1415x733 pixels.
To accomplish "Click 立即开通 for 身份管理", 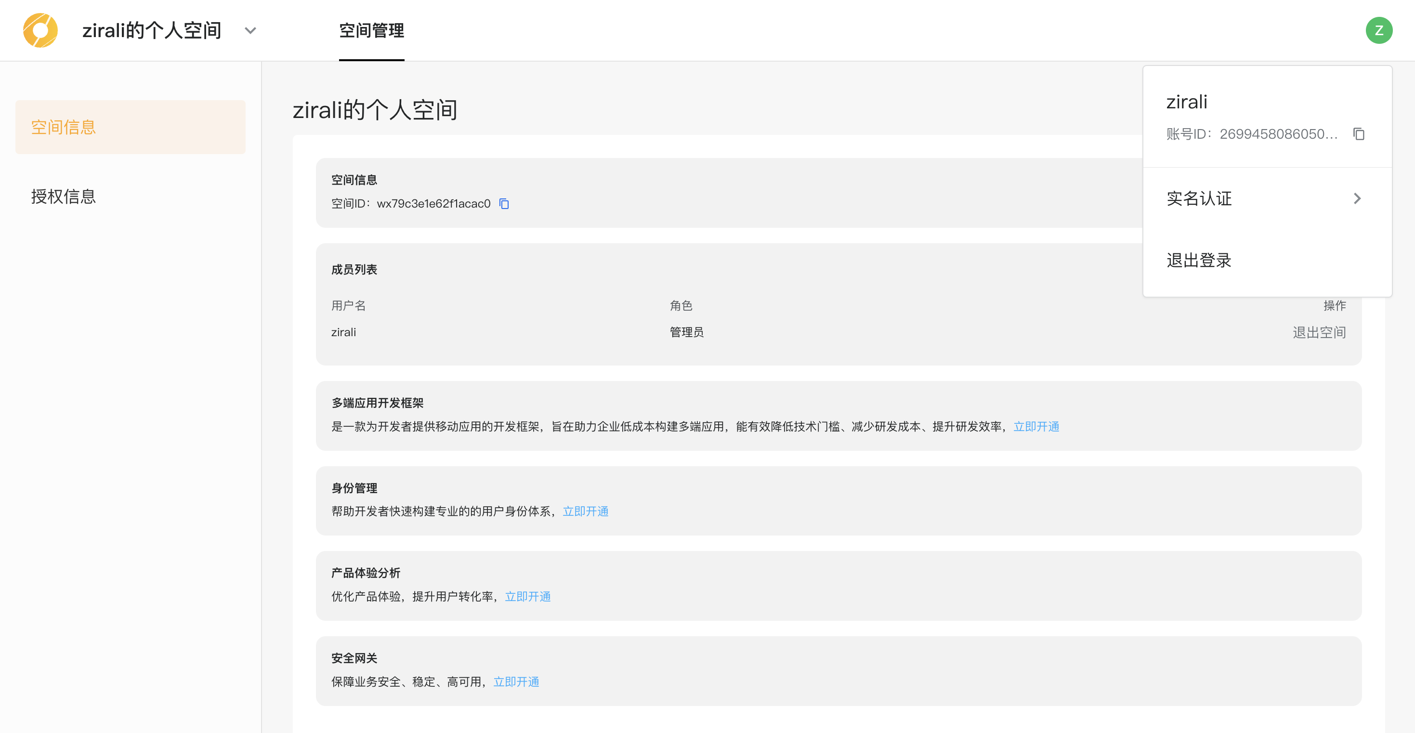I will coord(586,511).
